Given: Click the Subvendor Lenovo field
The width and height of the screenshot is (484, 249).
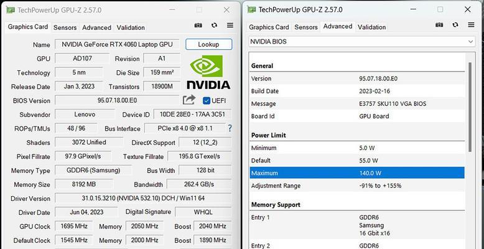Looking at the screenshot, I should (x=85, y=115).
